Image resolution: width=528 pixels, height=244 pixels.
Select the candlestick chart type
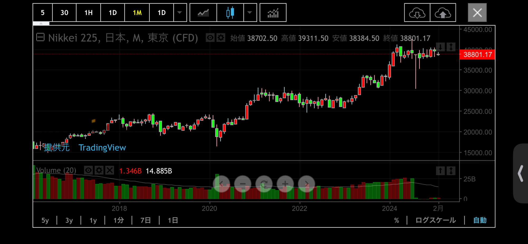(x=230, y=13)
